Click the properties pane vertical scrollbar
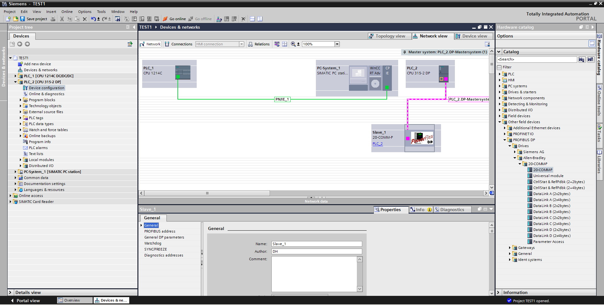Image resolution: width=604 pixels, height=305 pixels. point(491,231)
